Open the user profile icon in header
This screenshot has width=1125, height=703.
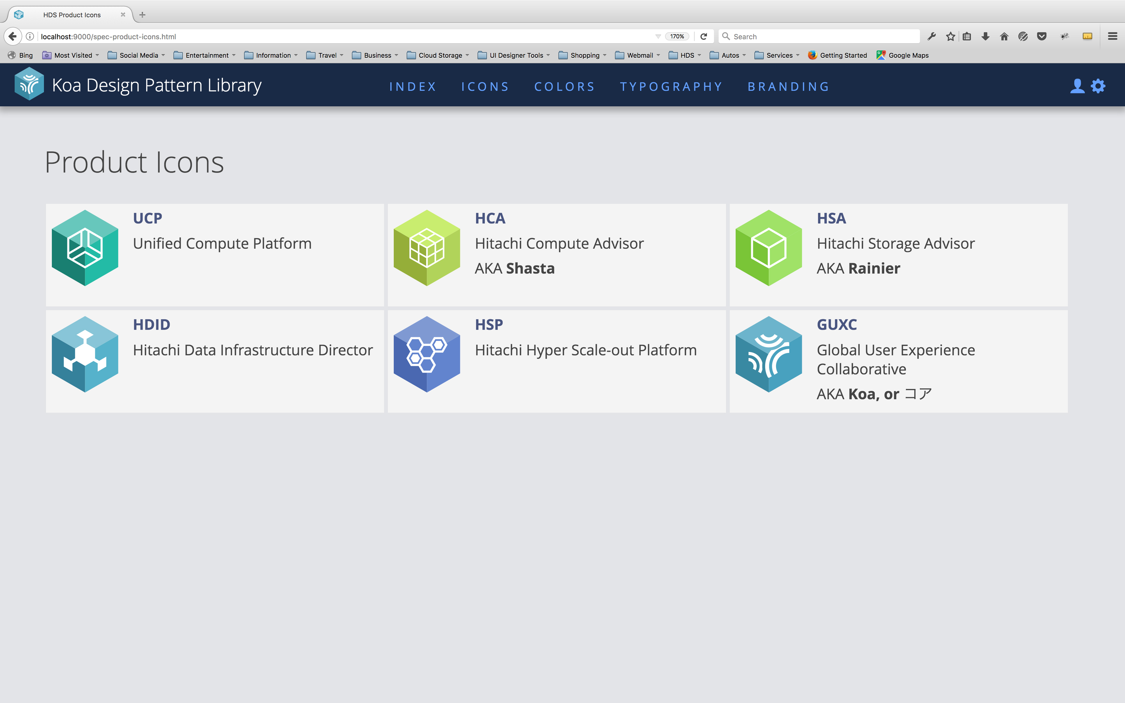click(1077, 86)
